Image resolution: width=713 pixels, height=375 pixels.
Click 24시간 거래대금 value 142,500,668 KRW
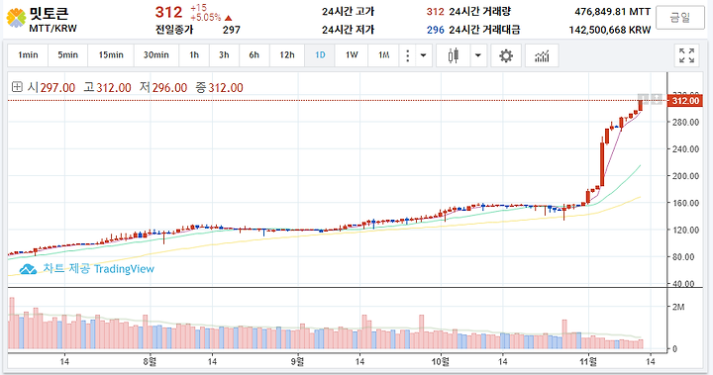pos(610,30)
